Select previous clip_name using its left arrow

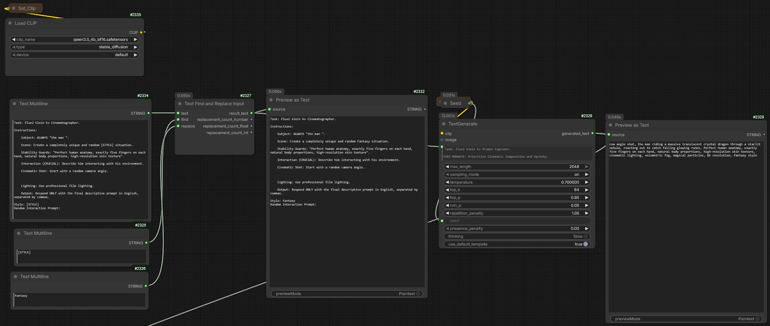tap(13, 39)
